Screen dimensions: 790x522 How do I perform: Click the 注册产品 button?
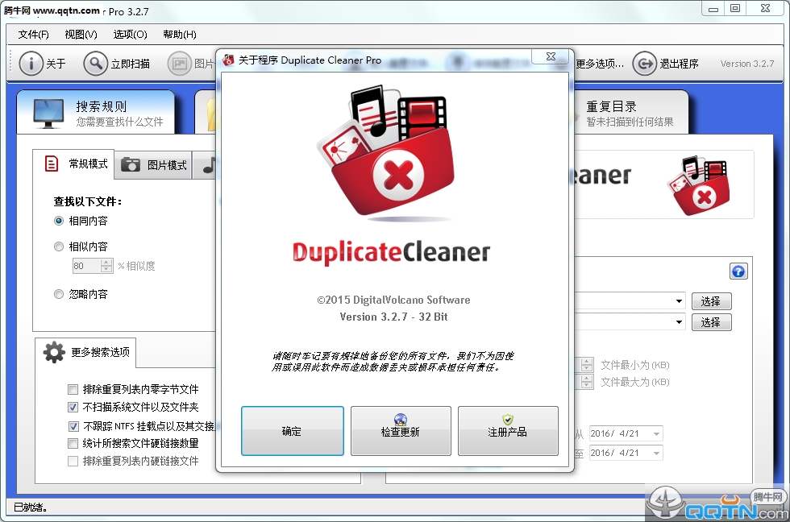click(508, 431)
